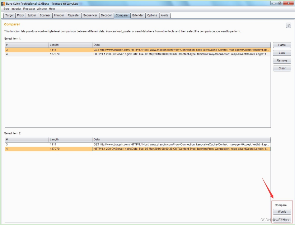Open the Intruder menu in menu bar
Screen dimensions: 295x225
[16, 9]
